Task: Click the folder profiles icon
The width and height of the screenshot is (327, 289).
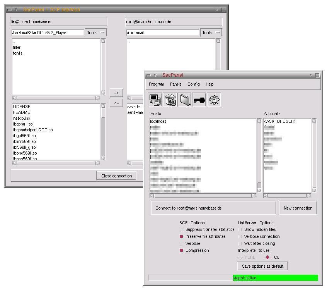Action: [185, 100]
